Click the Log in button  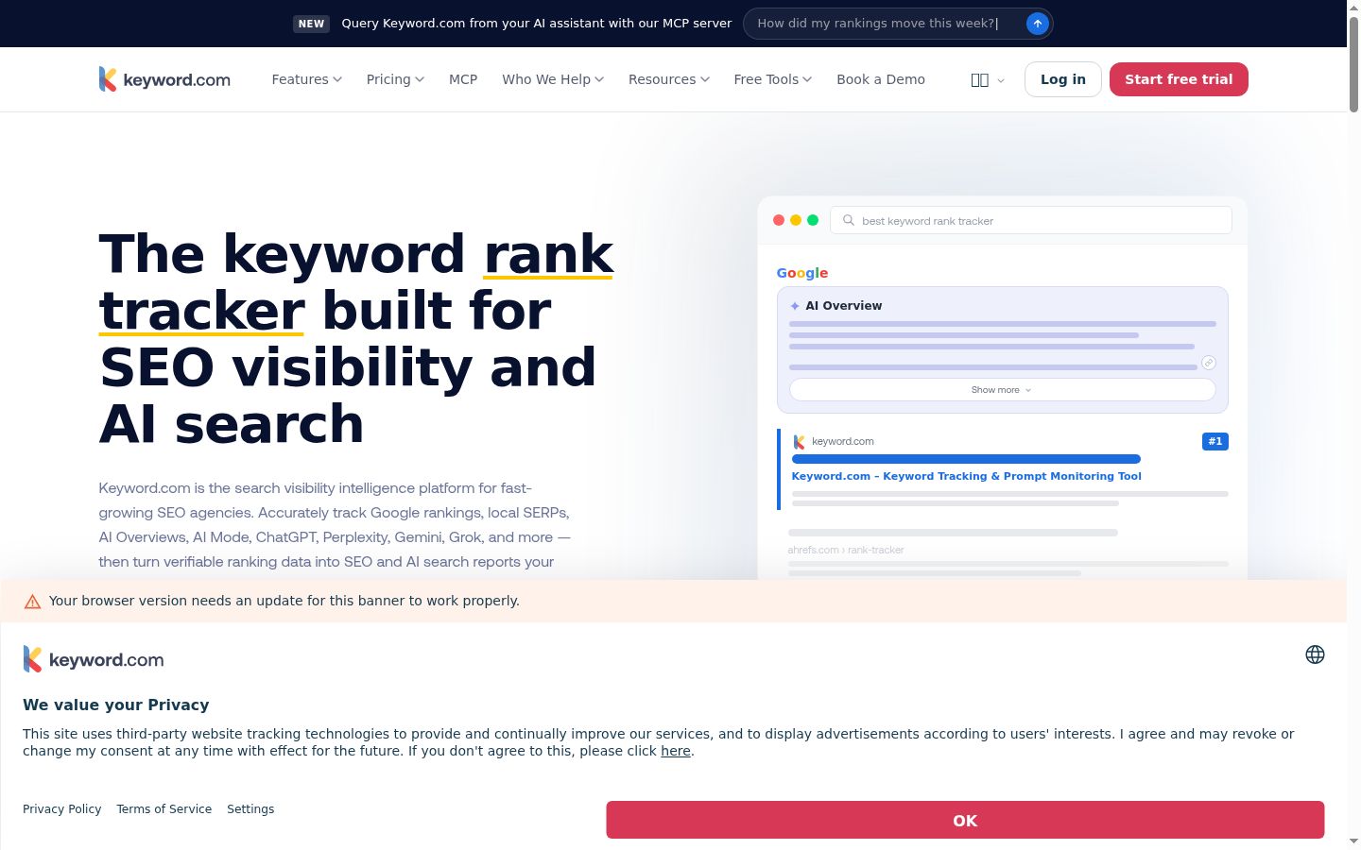[x=1063, y=79]
